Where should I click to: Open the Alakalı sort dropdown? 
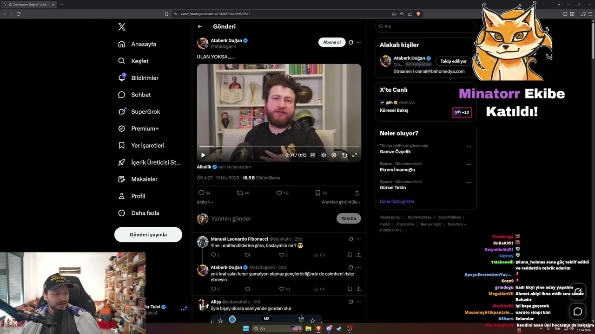(205, 202)
